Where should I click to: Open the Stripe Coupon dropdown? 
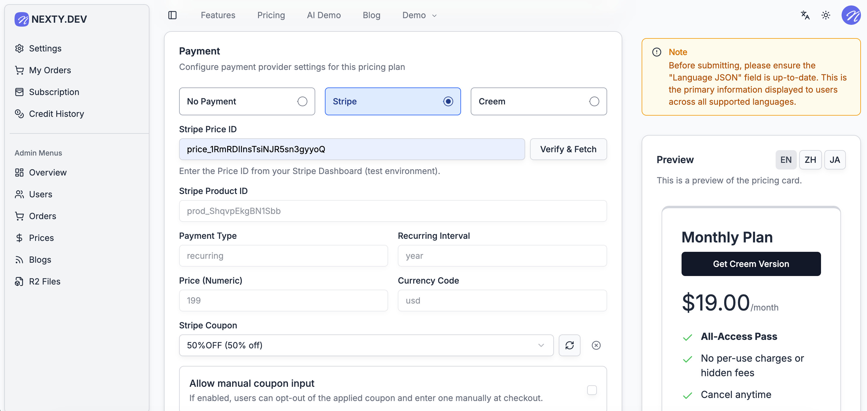(366, 345)
